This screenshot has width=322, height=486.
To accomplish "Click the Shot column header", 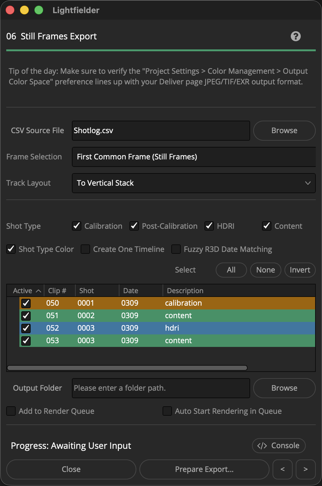I will coord(97,291).
